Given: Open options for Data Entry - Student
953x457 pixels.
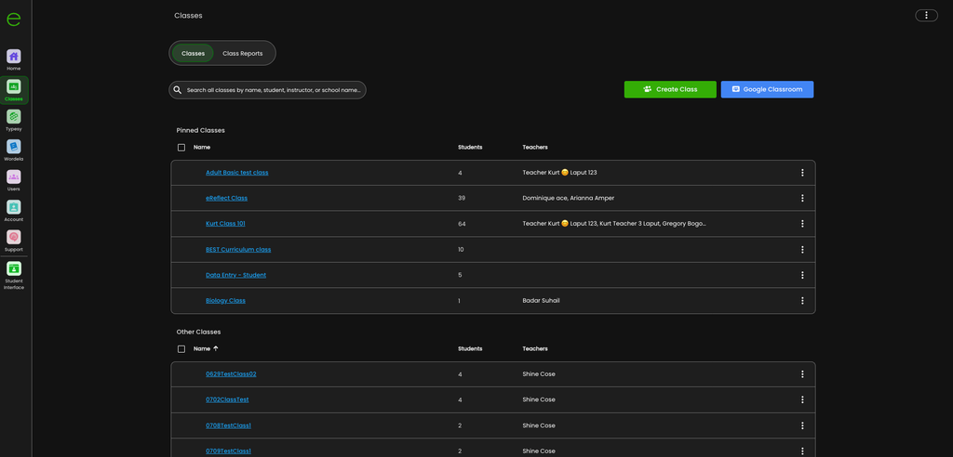Looking at the screenshot, I should 802,275.
